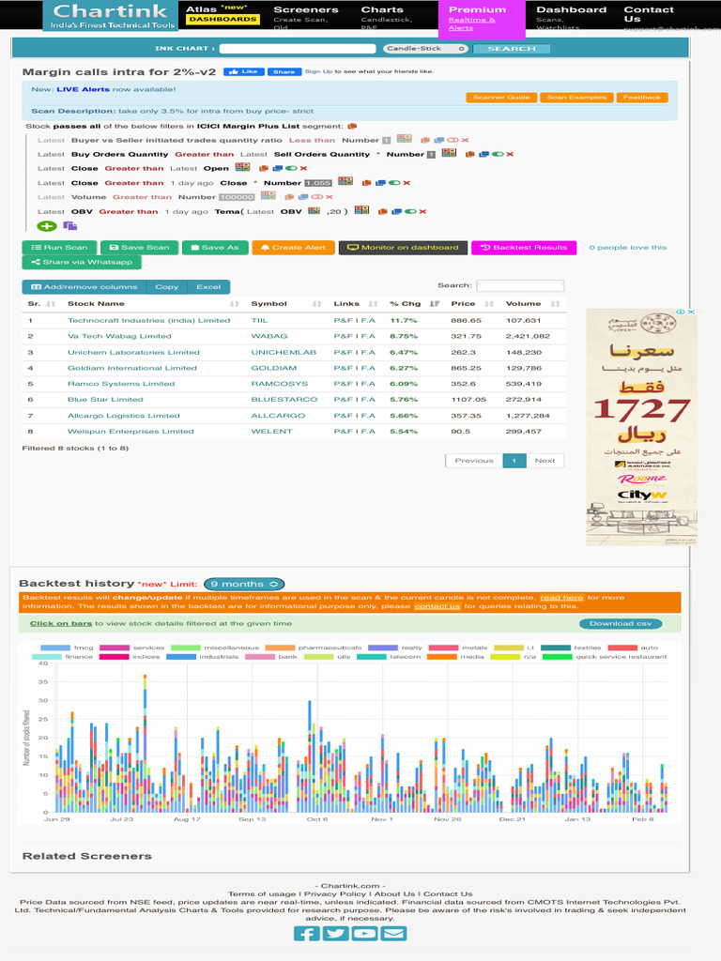Click the Run Scan button
Screen dimensions: 721x961
click(59, 248)
